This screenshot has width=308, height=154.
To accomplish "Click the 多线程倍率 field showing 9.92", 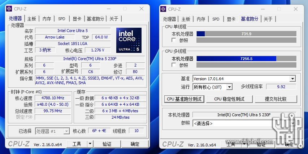I will tap(281, 87).
